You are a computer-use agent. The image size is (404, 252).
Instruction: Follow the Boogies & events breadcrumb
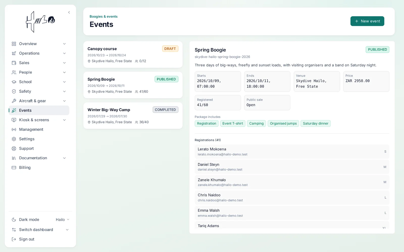tap(104, 17)
